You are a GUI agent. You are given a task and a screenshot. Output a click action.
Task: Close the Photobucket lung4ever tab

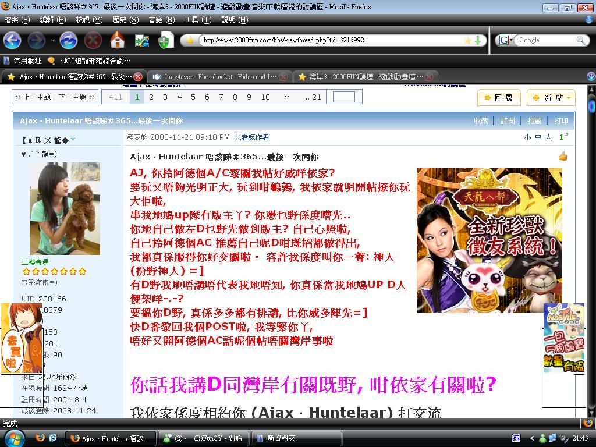[x=283, y=77]
